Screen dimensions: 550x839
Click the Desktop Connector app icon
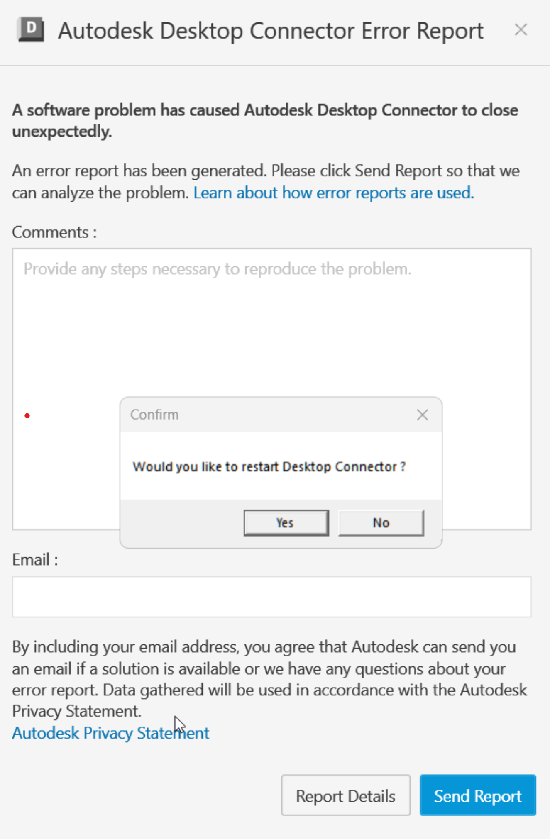click(x=32, y=30)
